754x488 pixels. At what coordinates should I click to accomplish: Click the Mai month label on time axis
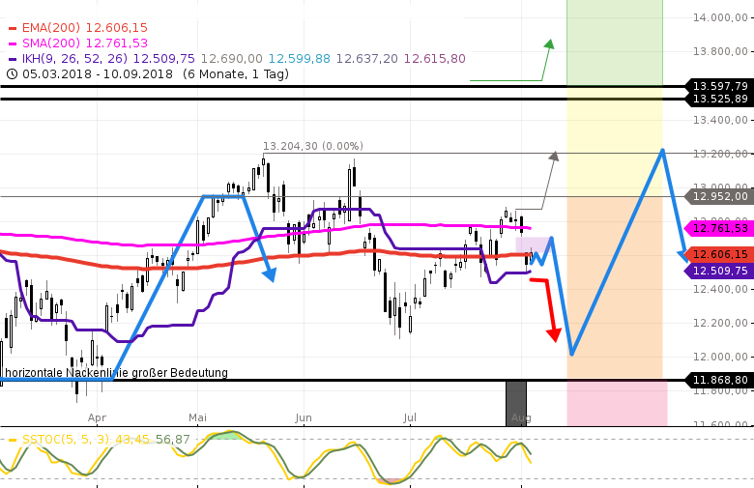tap(197, 417)
